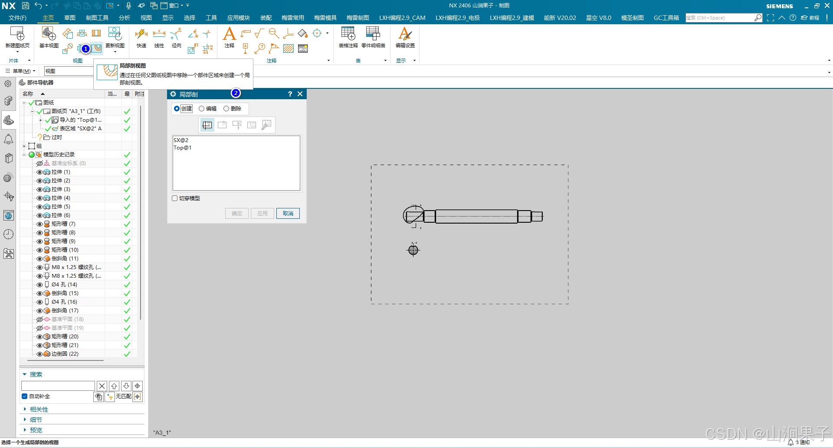This screenshot has height=448, width=833.
Task: Select SX@2 in the view list
Action: point(181,140)
